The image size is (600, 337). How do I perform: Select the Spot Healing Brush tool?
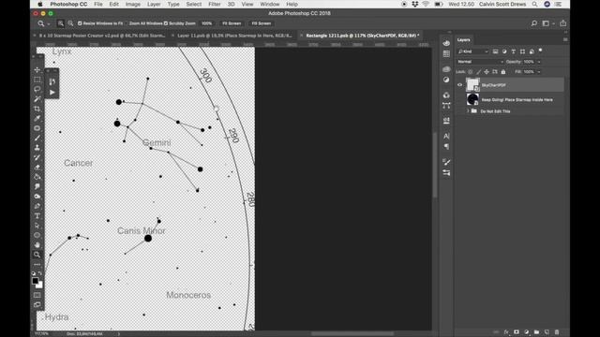tap(37, 128)
